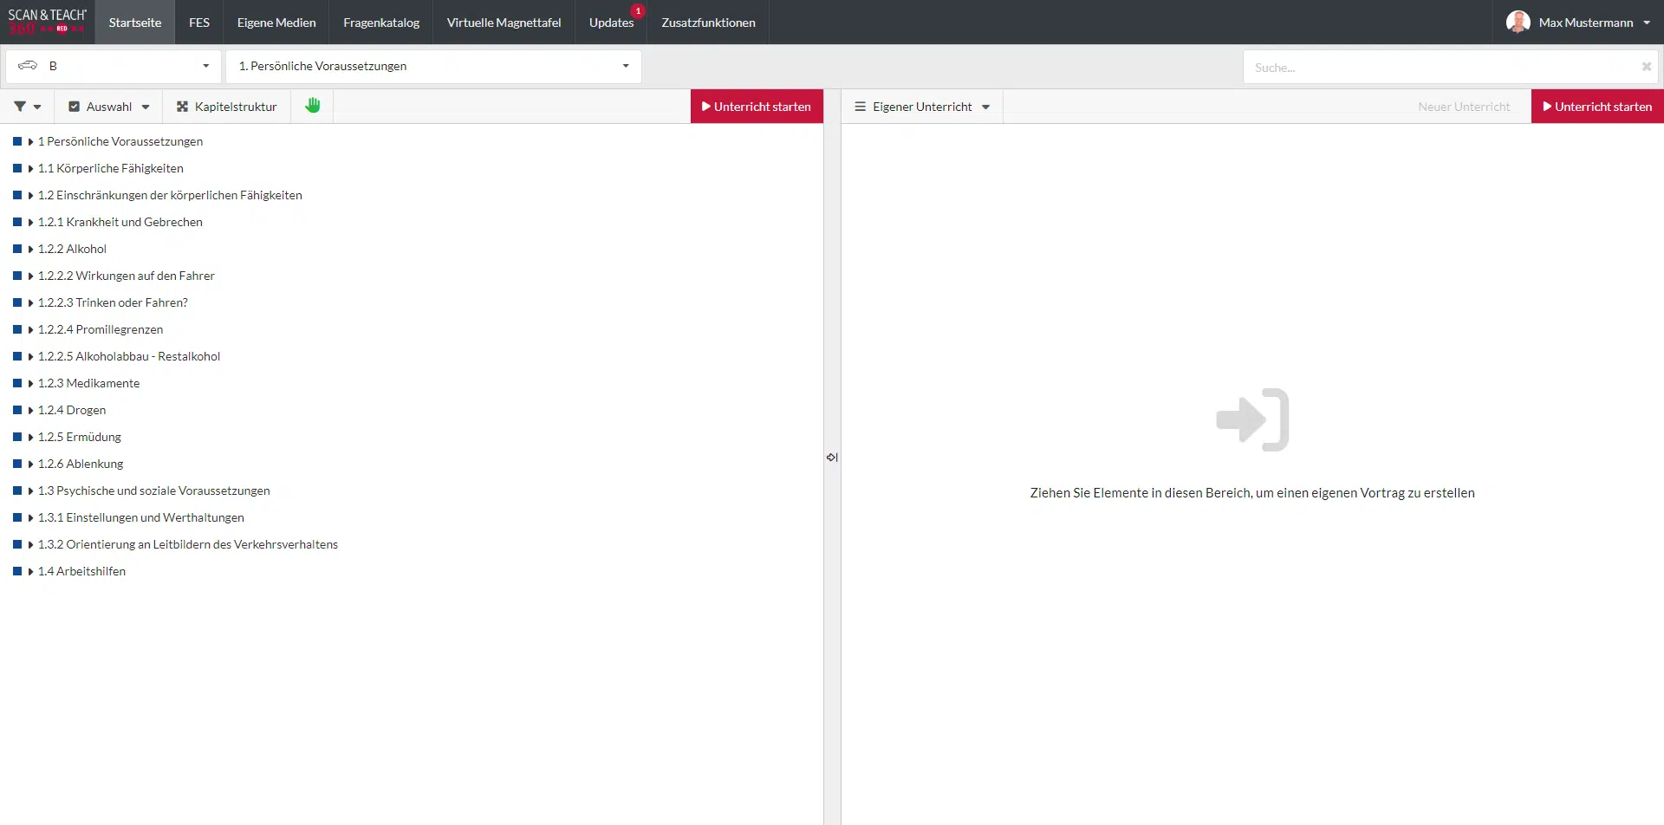Click the Neuer Unterricht button
Viewport: 1664px width, 825px height.
pyautogui.click(x=1463, y=107)
